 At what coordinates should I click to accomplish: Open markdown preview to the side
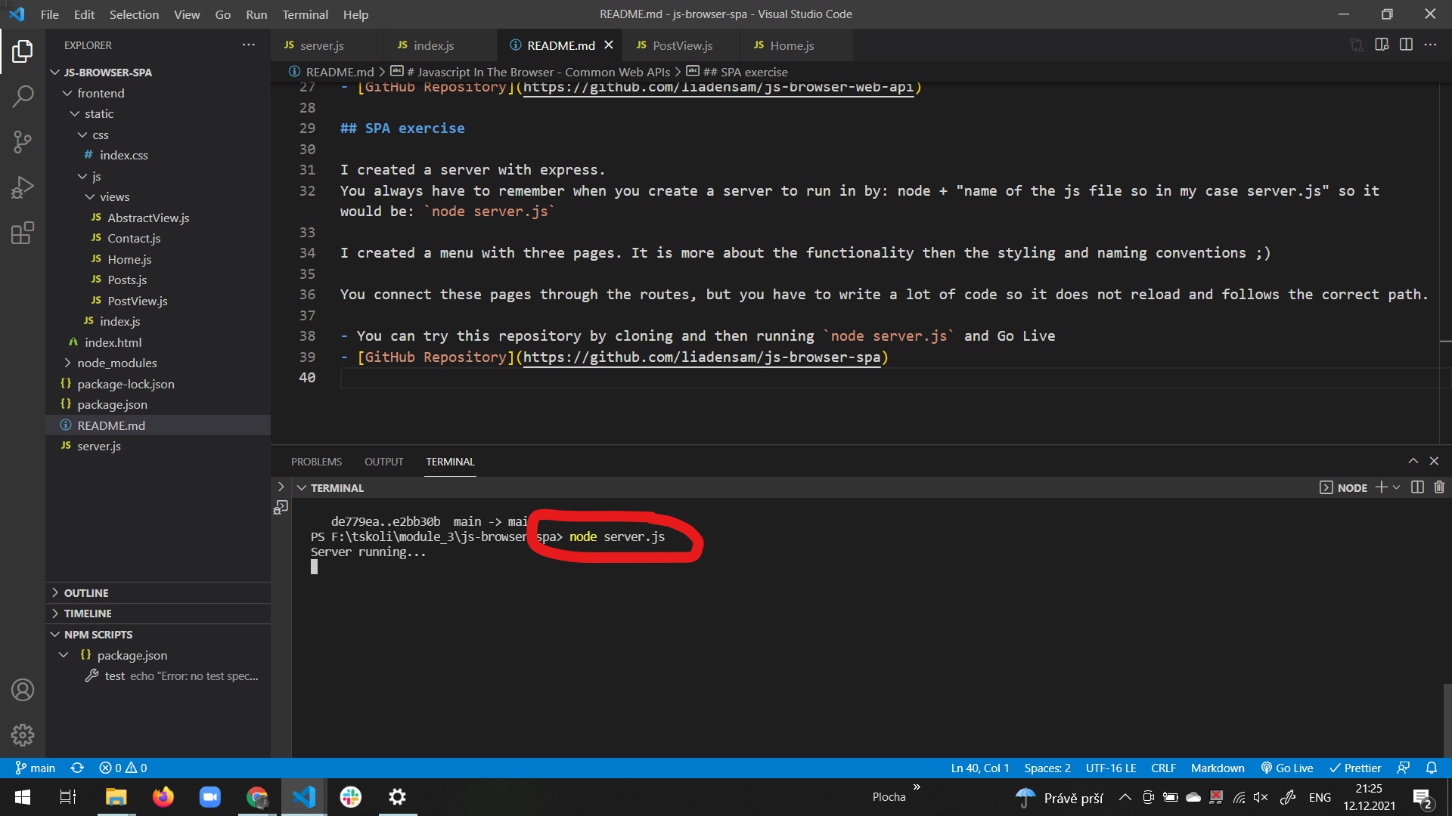1382,45
